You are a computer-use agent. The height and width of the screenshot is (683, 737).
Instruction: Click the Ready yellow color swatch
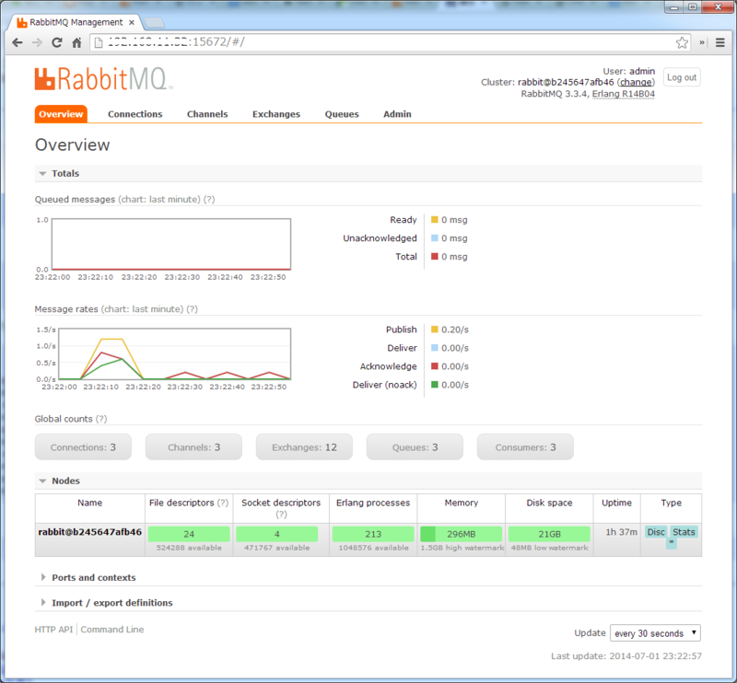click(x=434, y=219)
